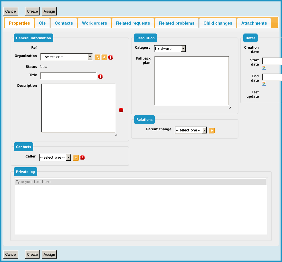
Task: Expand the Caller select dropdown
Action: pyautogui.click(x=55, y=157)
